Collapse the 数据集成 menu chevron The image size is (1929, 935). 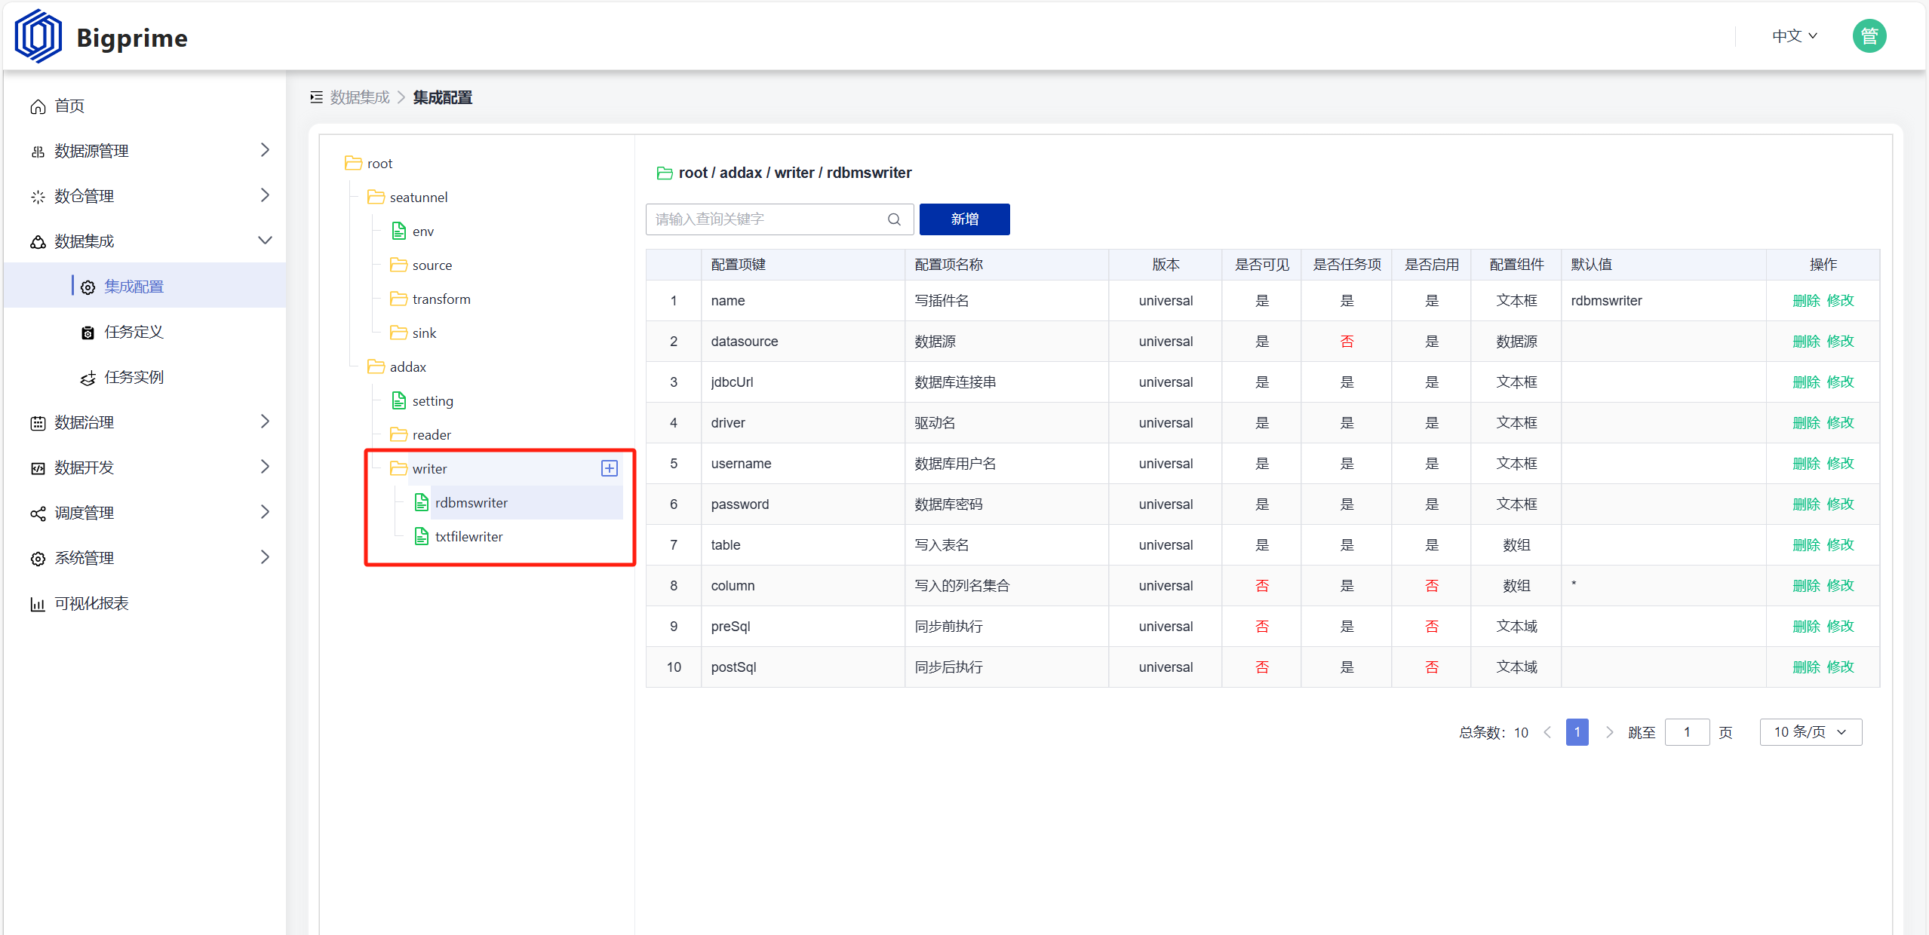[x=265, y=241]
